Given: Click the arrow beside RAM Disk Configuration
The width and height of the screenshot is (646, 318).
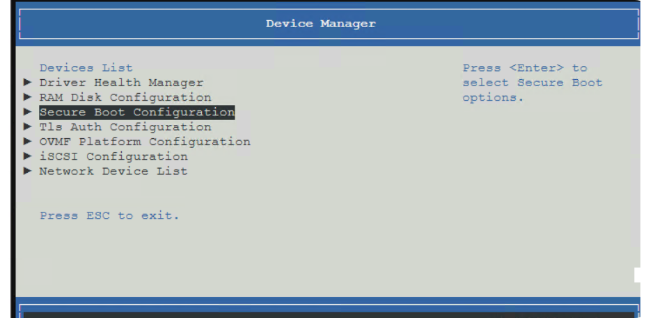Looking at the screenshot, I should pos(28,97).
